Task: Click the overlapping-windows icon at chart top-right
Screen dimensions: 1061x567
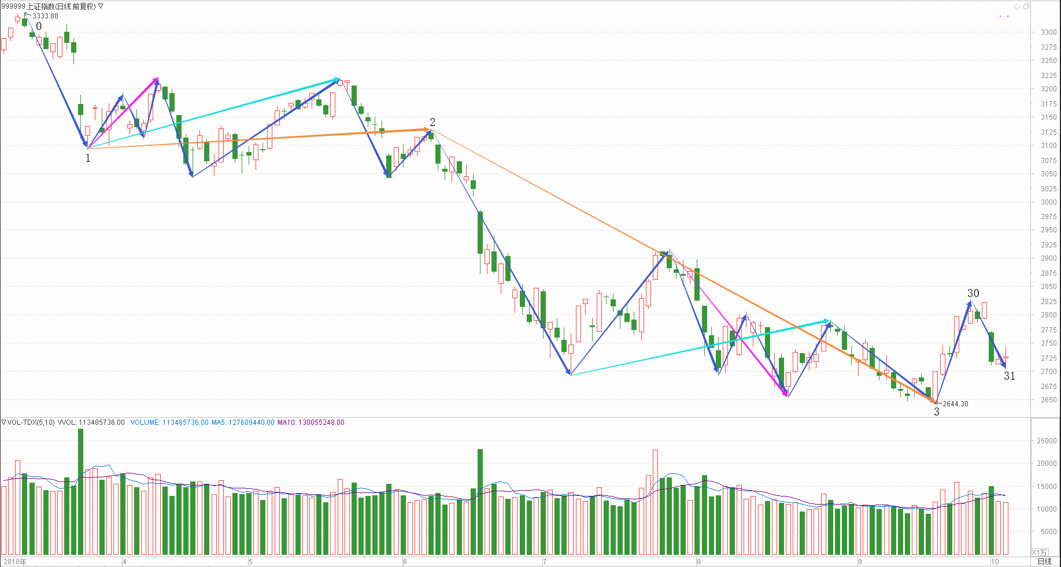Action: click(1026, 7)
